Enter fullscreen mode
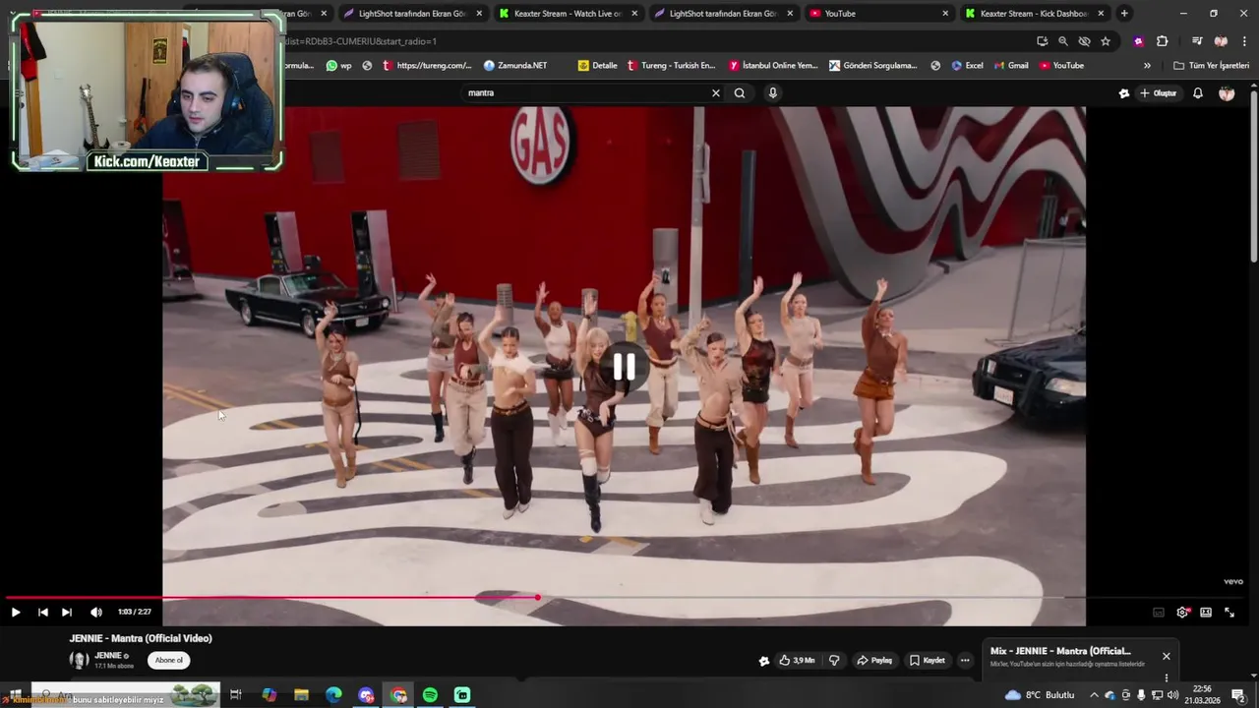This screenshot has height=708, width=1259. [x=1229, y=612]
